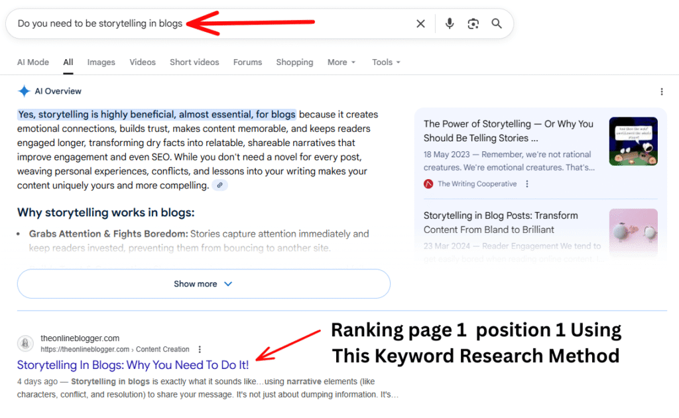The width and height of the screenshot is (679, 418).
Task: Activate voice search with the microphone icon
Action: coord(449,23)
